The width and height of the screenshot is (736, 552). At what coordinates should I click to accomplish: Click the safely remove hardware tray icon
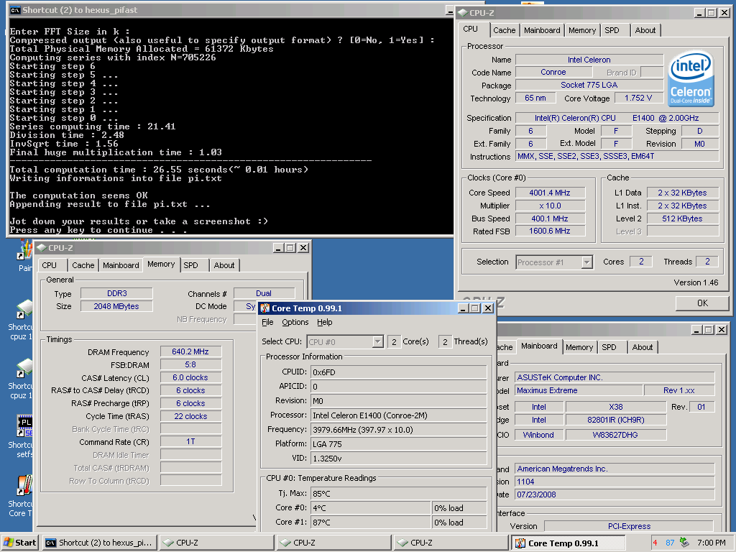click(685, 543)
